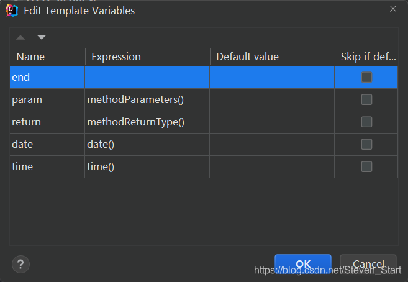The height and width of the screenshot is (282, 408).
Task: Dismiss dialog with the Cancel button
Action: pos(368,264)
